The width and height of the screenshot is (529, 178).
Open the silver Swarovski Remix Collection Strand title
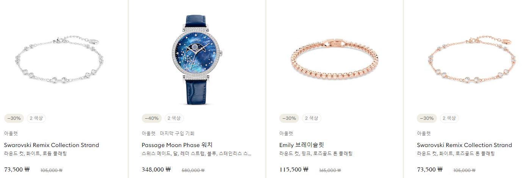pyautogui.click(x=52, y=145)
